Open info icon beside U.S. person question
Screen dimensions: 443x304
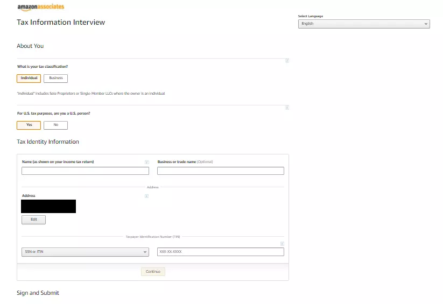287,108
